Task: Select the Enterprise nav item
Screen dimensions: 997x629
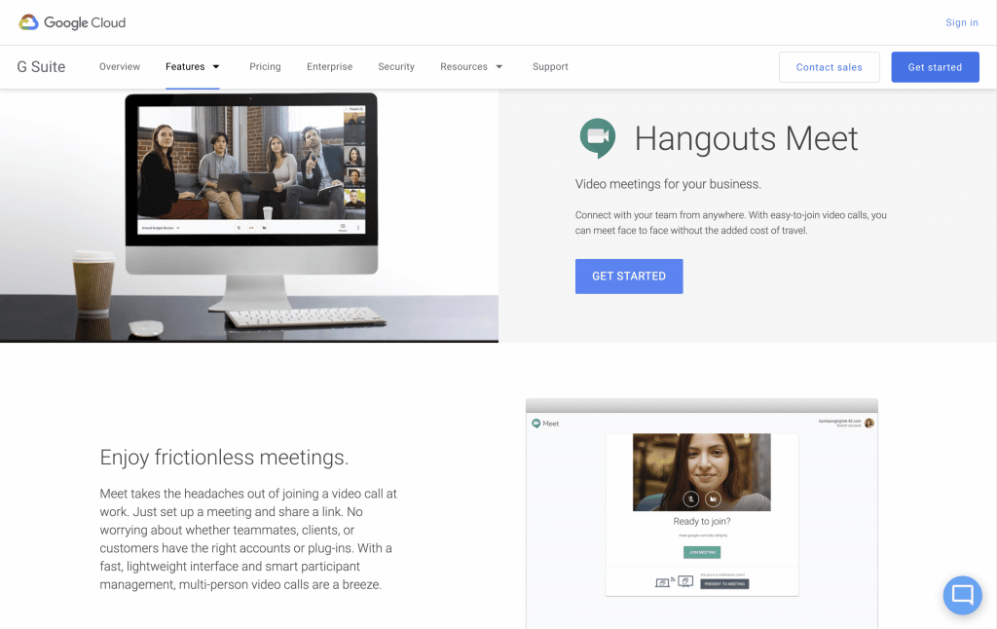Action: point(329,67)
